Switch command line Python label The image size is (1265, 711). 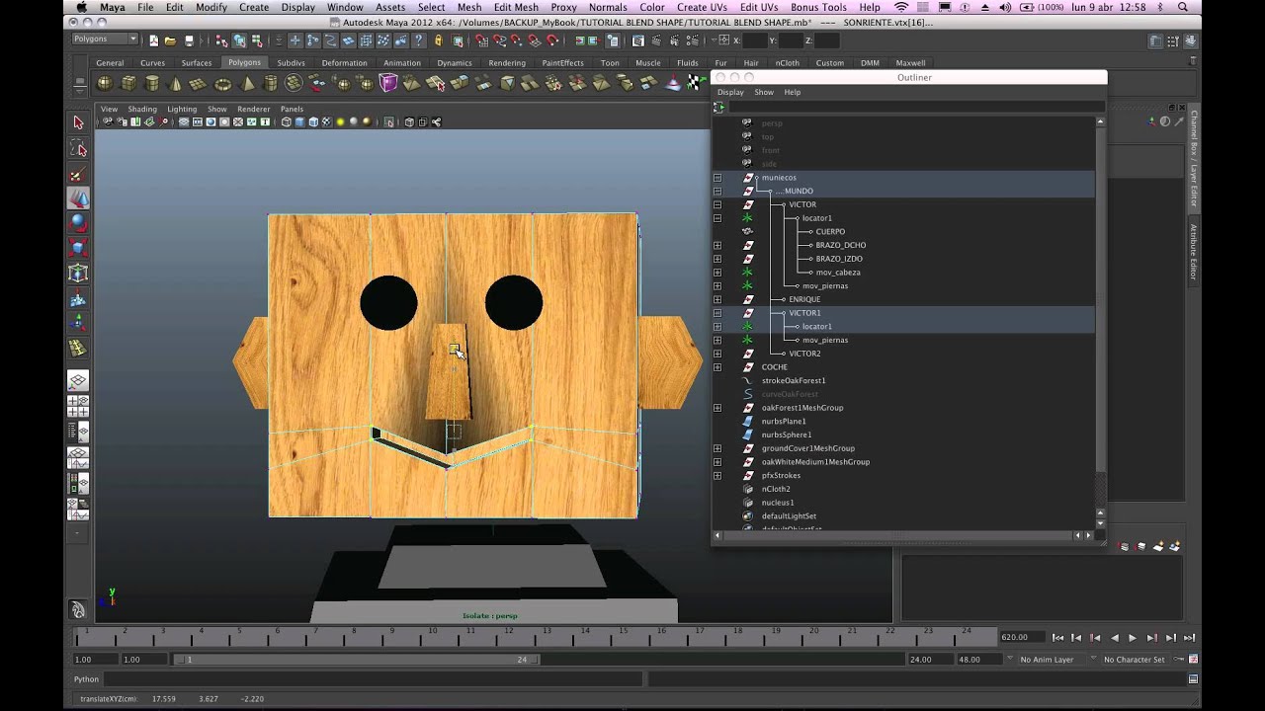coord(86,679)
